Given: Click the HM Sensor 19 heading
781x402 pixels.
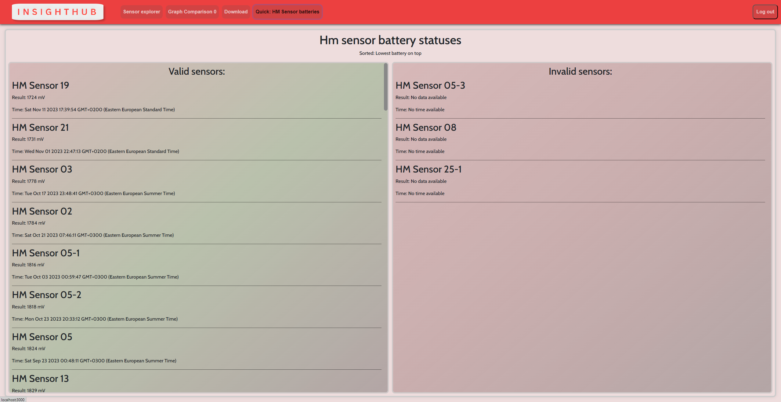Looking at the screenshot, I should 41,85.
